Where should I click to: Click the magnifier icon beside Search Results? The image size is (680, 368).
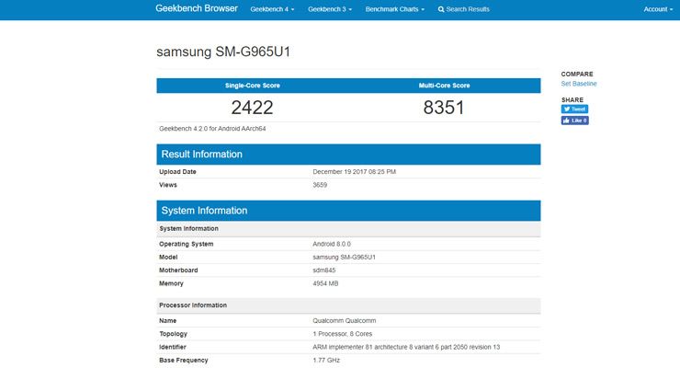tap(441, 9)
